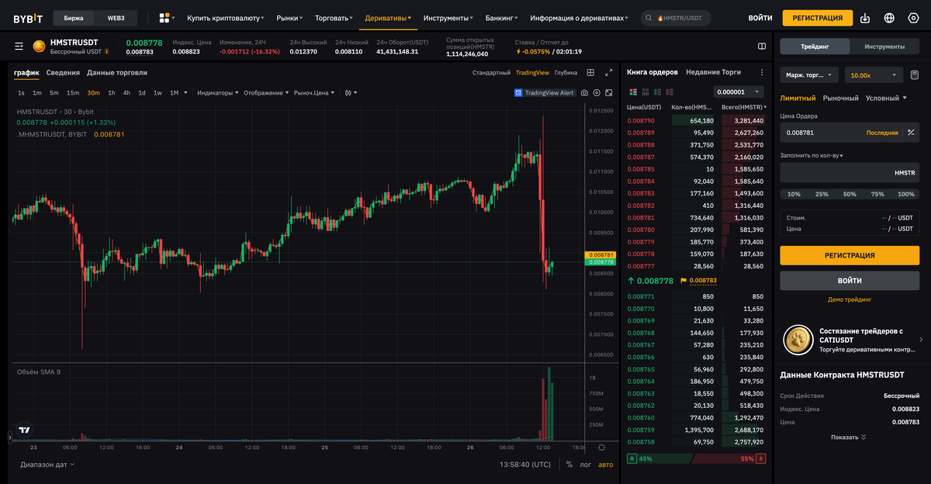Switch to Недавние Торги tab
Screen dimensions: 931x484
(x=713, y=71)
